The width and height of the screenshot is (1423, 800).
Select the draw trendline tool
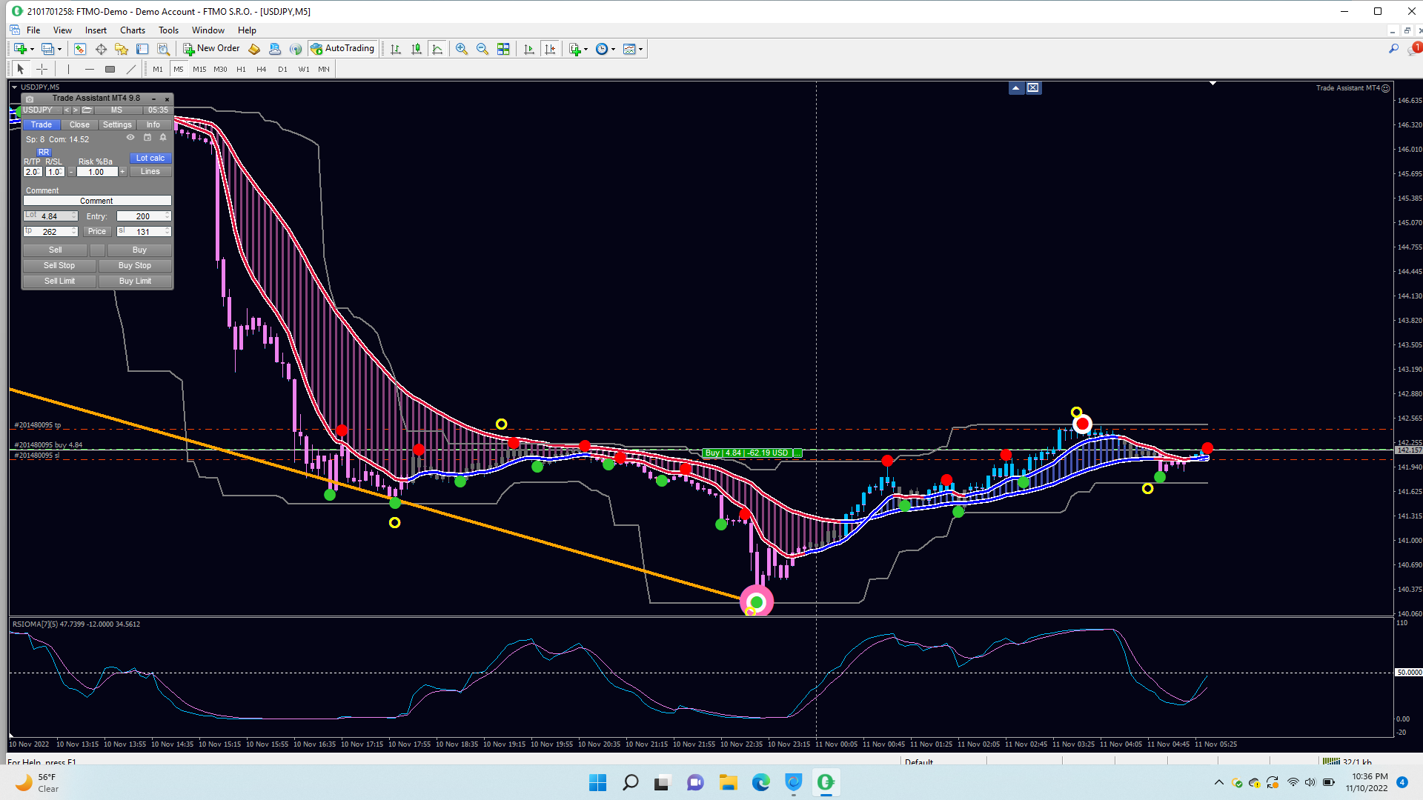point(131,69)
